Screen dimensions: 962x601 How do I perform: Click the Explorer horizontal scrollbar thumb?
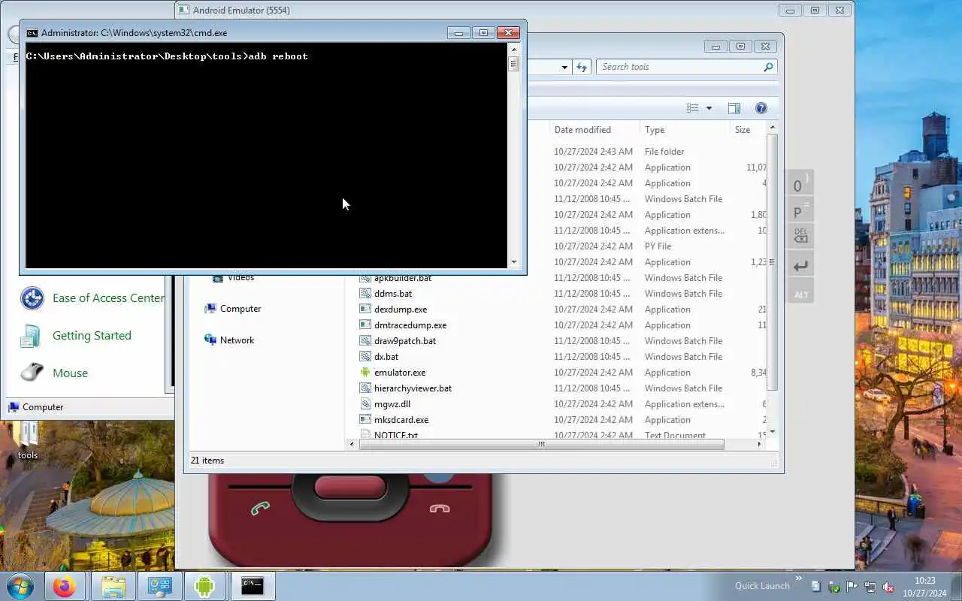(x=541, y=444)
